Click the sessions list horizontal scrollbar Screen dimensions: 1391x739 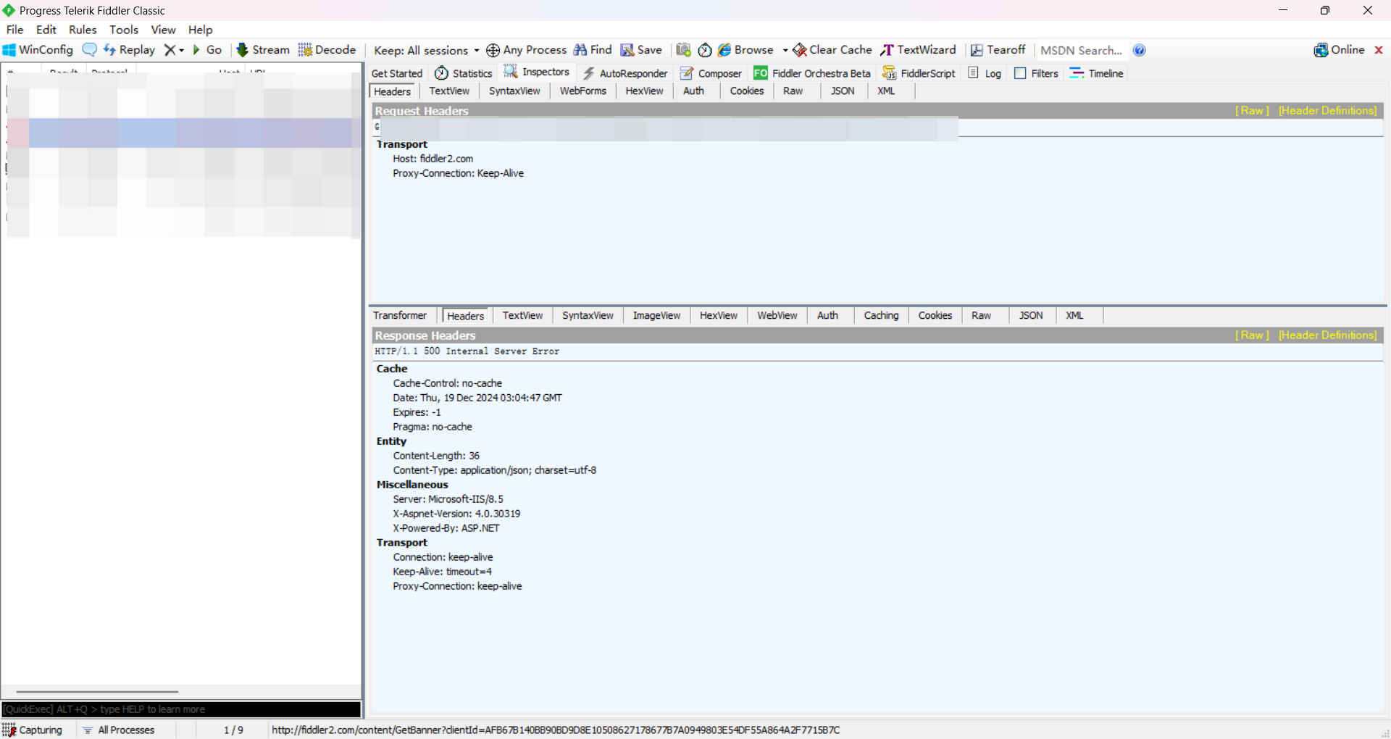(x=97, y=691)
